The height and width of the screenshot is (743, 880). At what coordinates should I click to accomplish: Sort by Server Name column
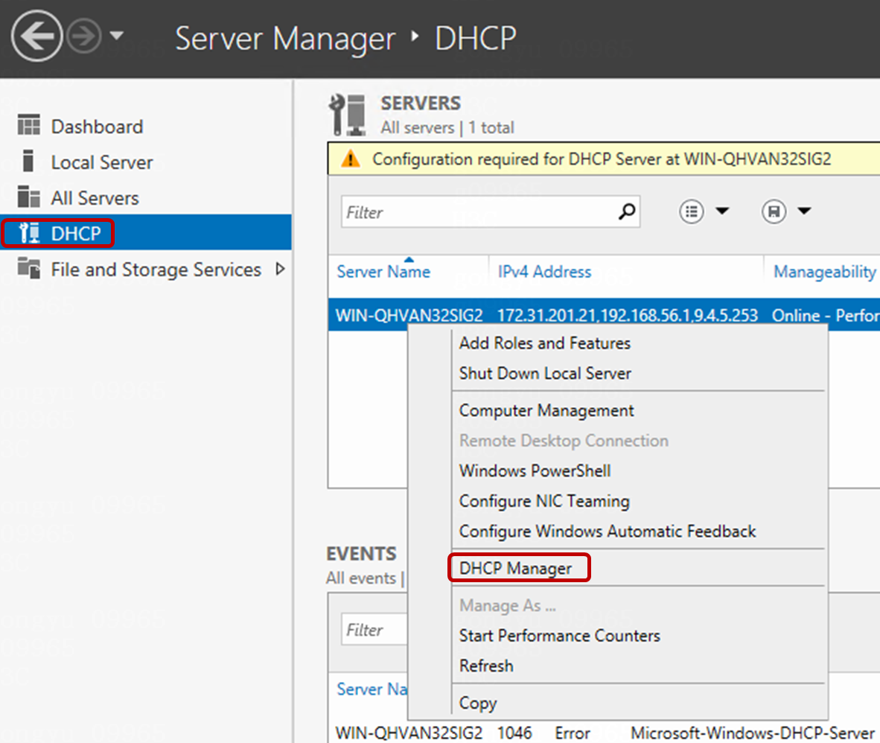383,272
